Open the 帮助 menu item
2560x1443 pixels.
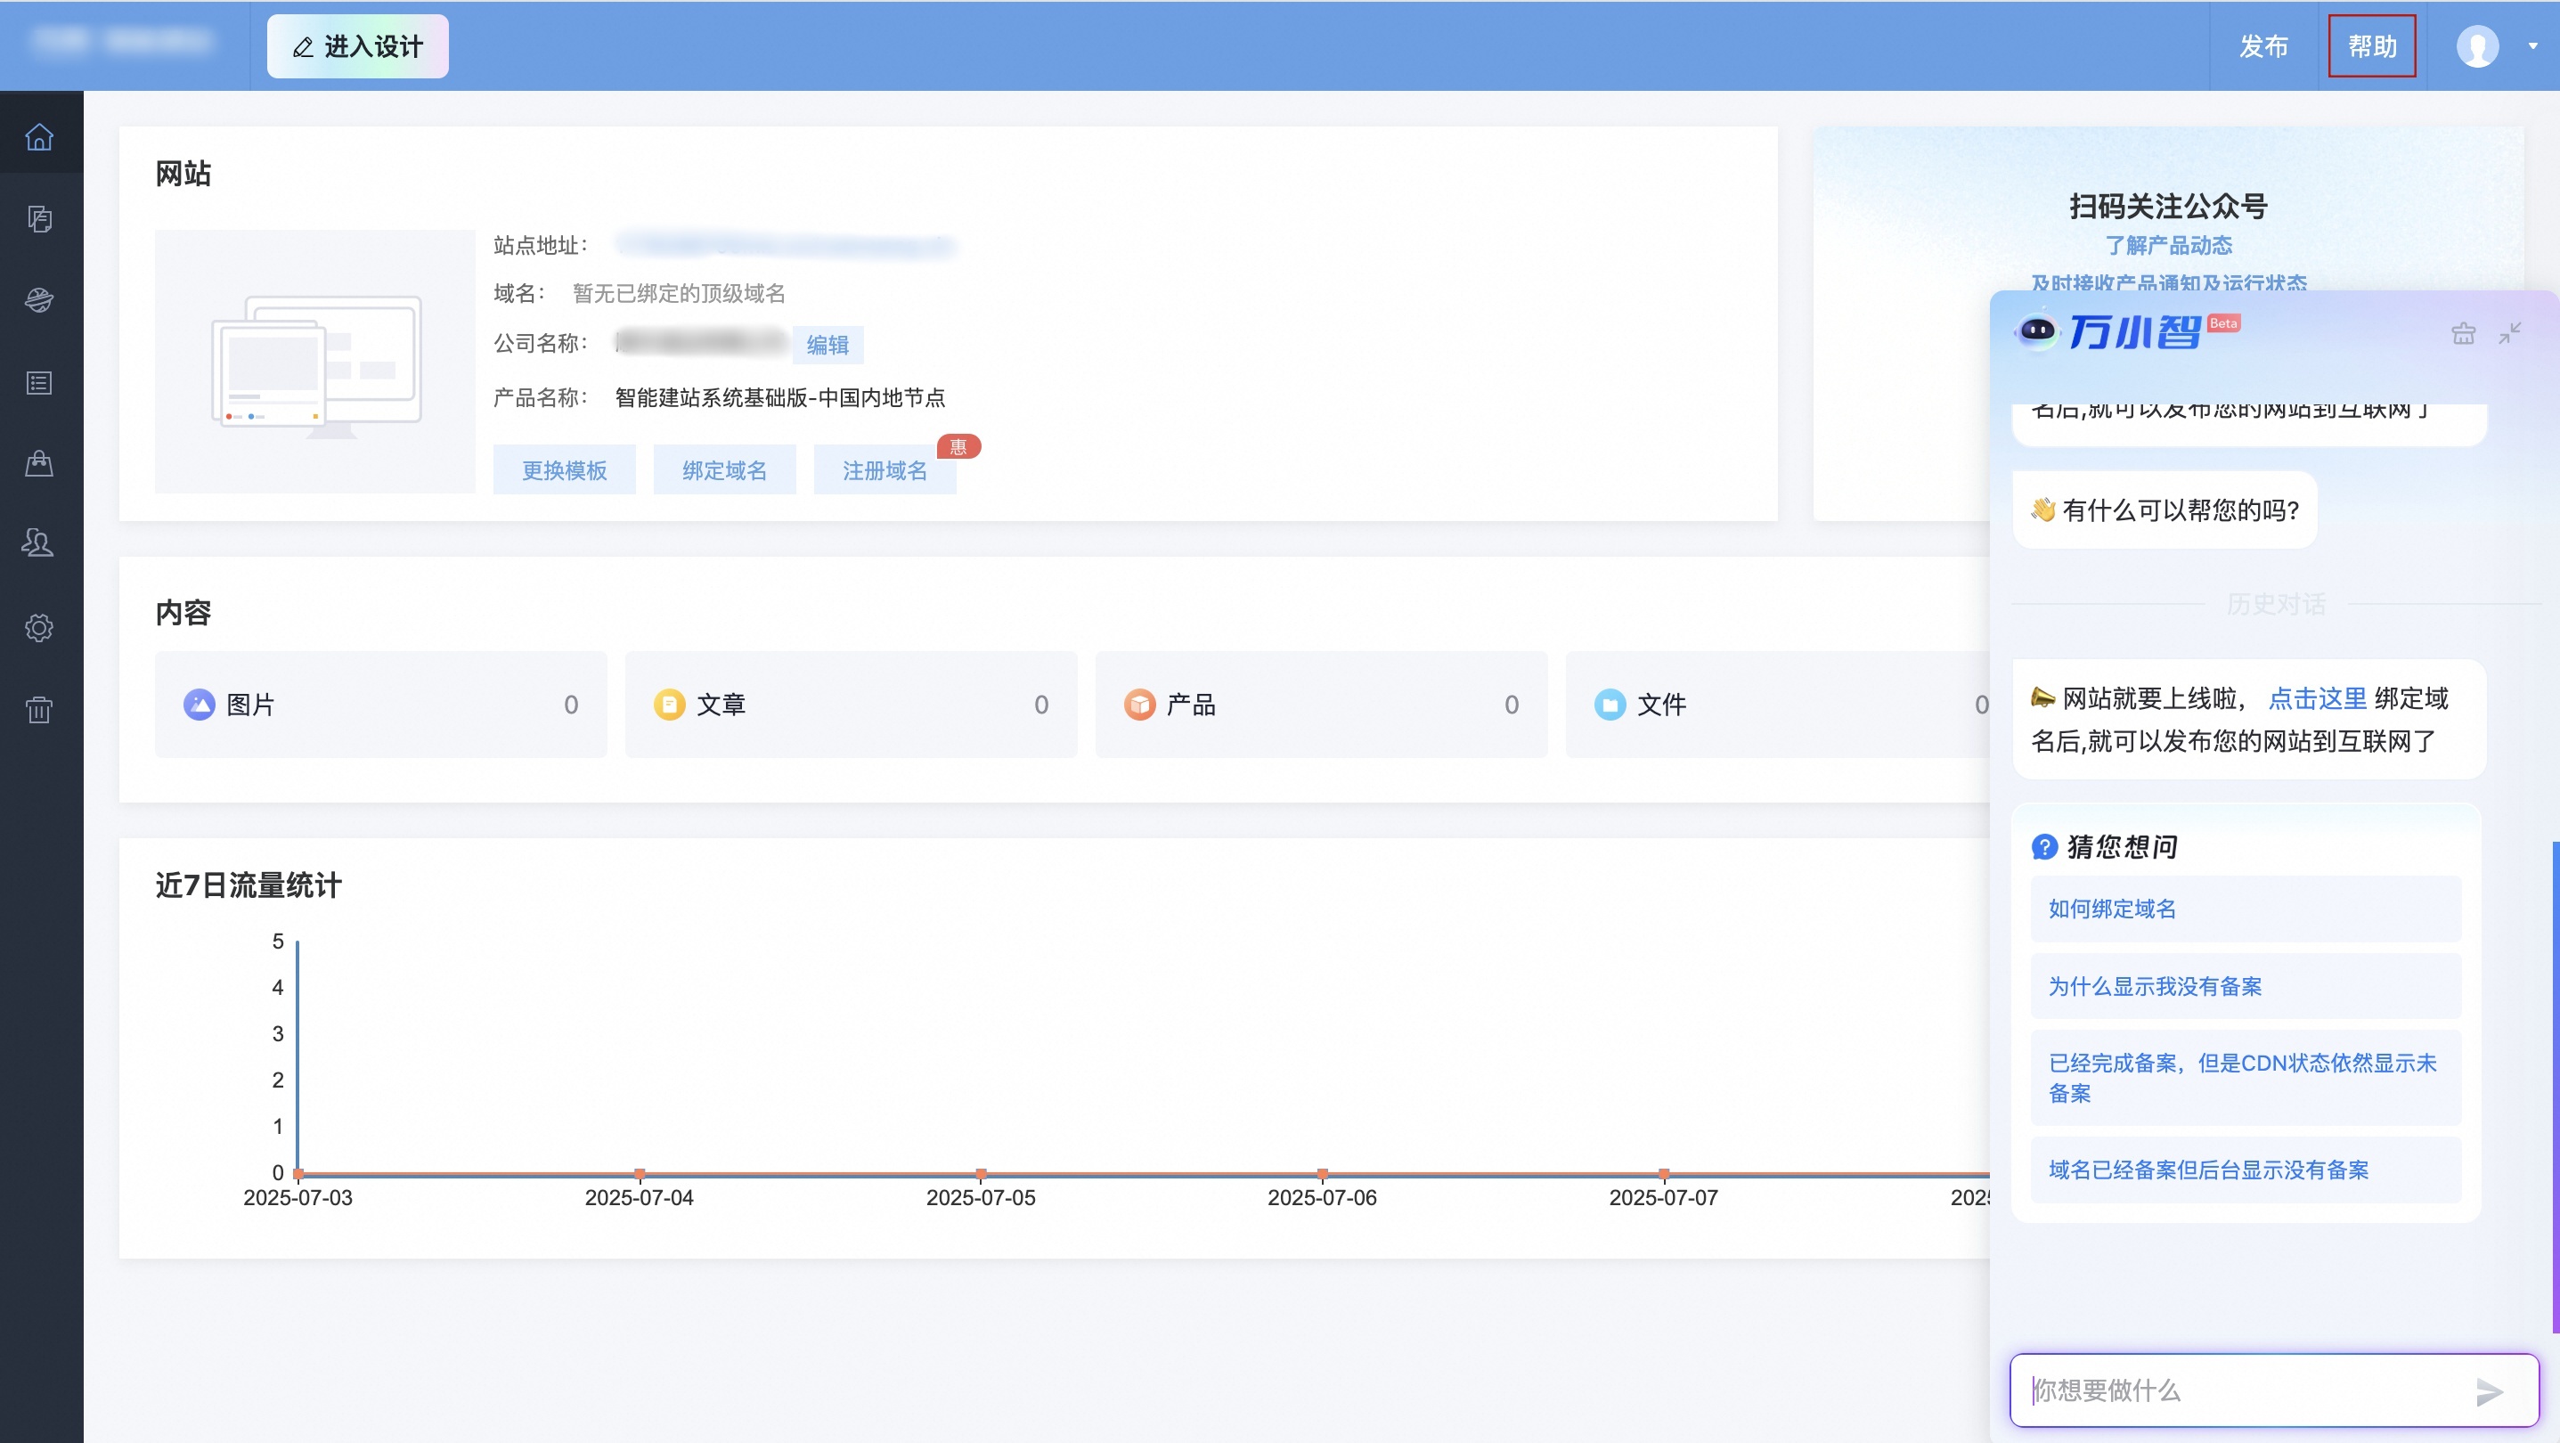tap(2371, 45)
